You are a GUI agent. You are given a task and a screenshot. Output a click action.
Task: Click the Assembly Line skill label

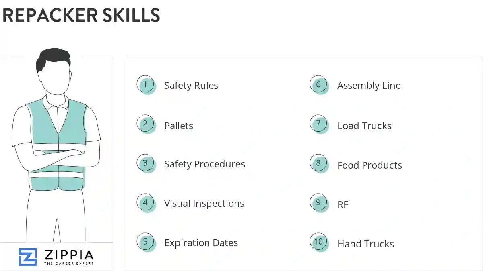(x=369, y=86)
